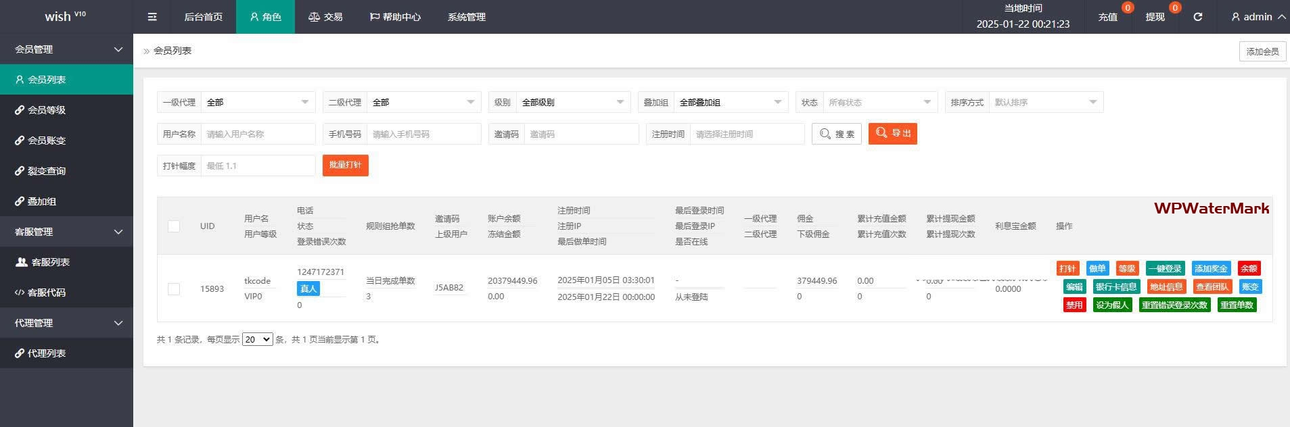
Task: Open 充值 recharge notifications
Action: click(x=1107, y=17)
